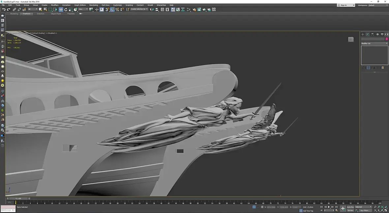This screenshot has width=389, height=213.
Task: Open the Rendering menu
Action: click(94, 5)
